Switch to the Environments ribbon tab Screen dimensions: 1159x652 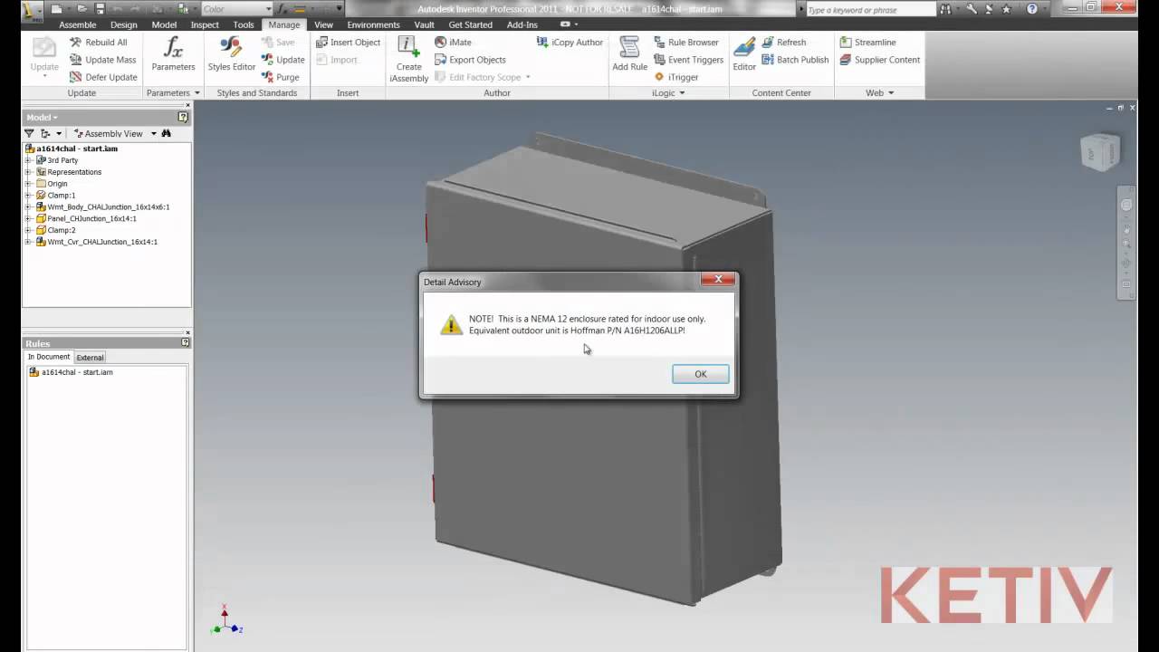coord(373,24)
